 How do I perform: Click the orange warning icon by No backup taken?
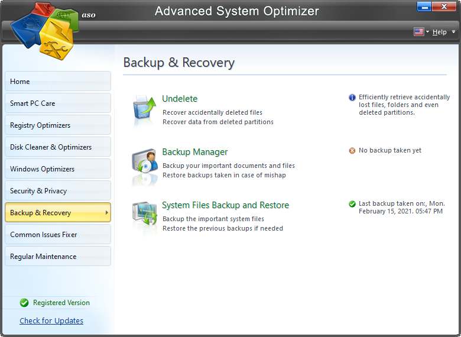352,151
